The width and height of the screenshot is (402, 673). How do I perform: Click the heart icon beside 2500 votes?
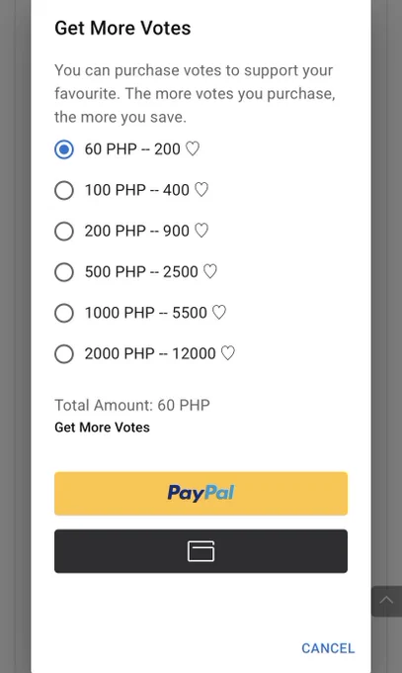[x=210, y=272]
